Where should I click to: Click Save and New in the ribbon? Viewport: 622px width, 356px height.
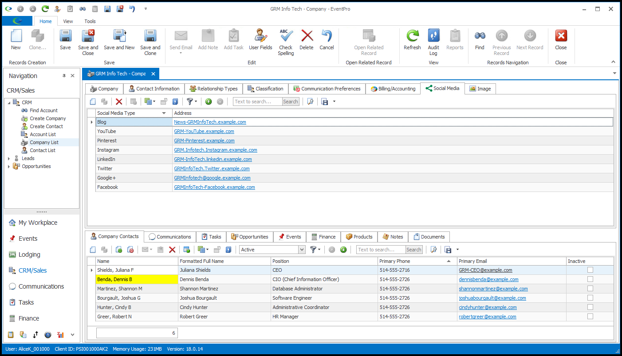point(119,36)
